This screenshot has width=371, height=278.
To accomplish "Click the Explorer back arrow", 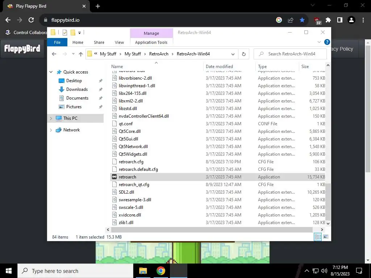I will pyautogui.click(x=54, y=54).
